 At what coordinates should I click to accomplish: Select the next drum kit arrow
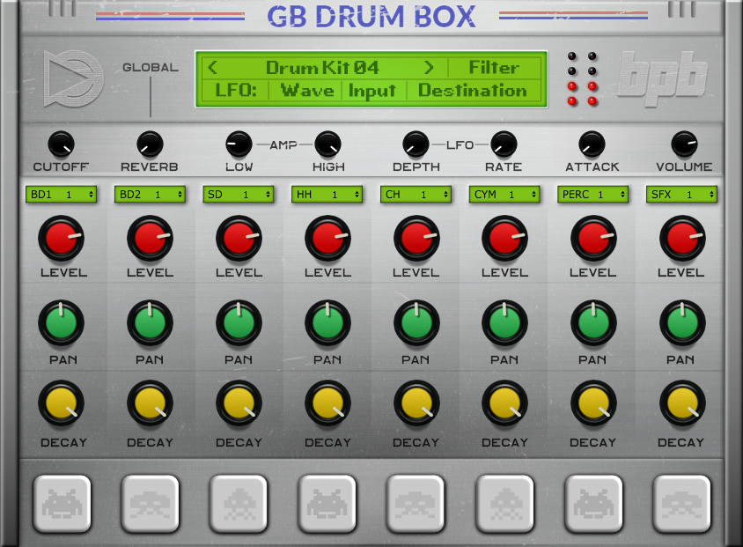(429, 68)
